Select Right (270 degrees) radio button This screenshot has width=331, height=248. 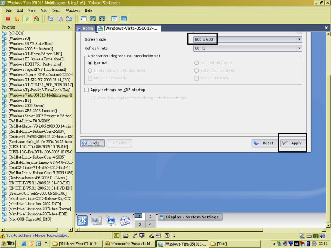coord(196,70)
